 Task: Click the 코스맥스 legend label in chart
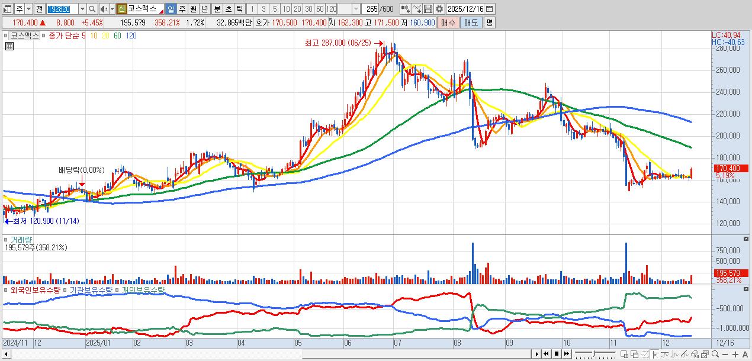coord(25,36)
